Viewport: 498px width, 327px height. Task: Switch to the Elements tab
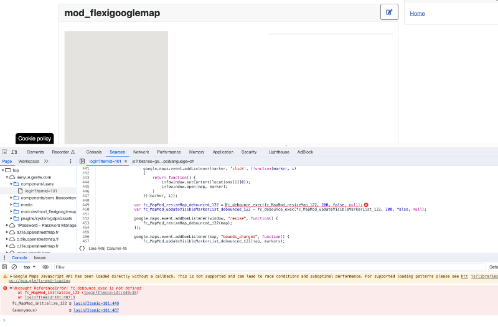[x=35, y=152]
